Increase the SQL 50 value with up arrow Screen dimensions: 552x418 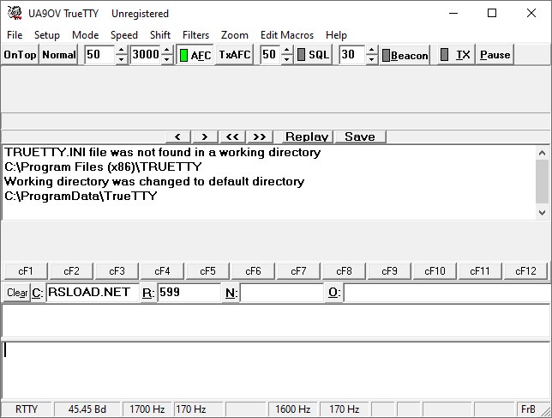point(286,50)
